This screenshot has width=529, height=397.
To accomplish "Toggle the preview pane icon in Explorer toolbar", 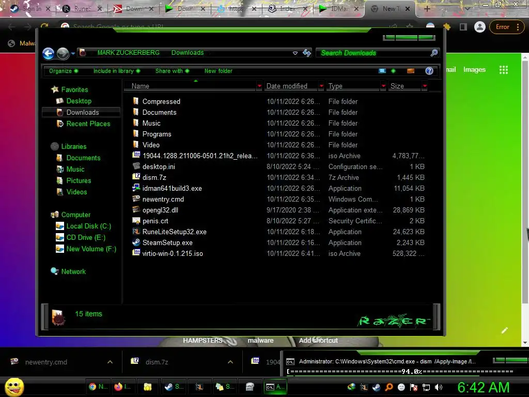I will [x=411, y=71].
